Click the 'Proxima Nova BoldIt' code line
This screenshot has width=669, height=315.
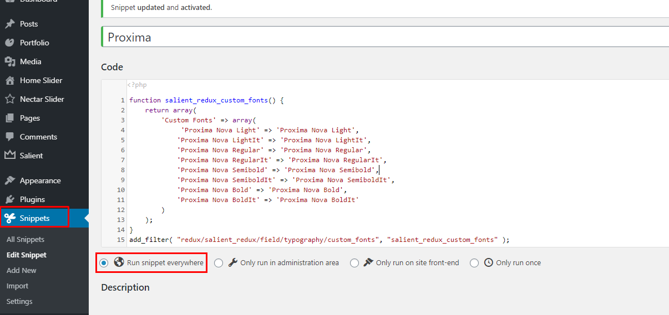[268, 200]
